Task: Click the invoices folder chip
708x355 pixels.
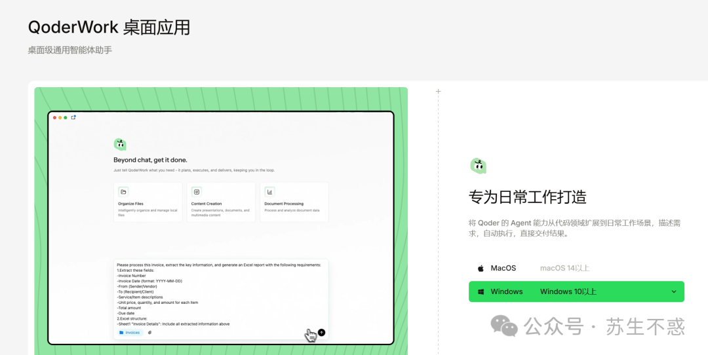Action: click(x=130, y=333)
